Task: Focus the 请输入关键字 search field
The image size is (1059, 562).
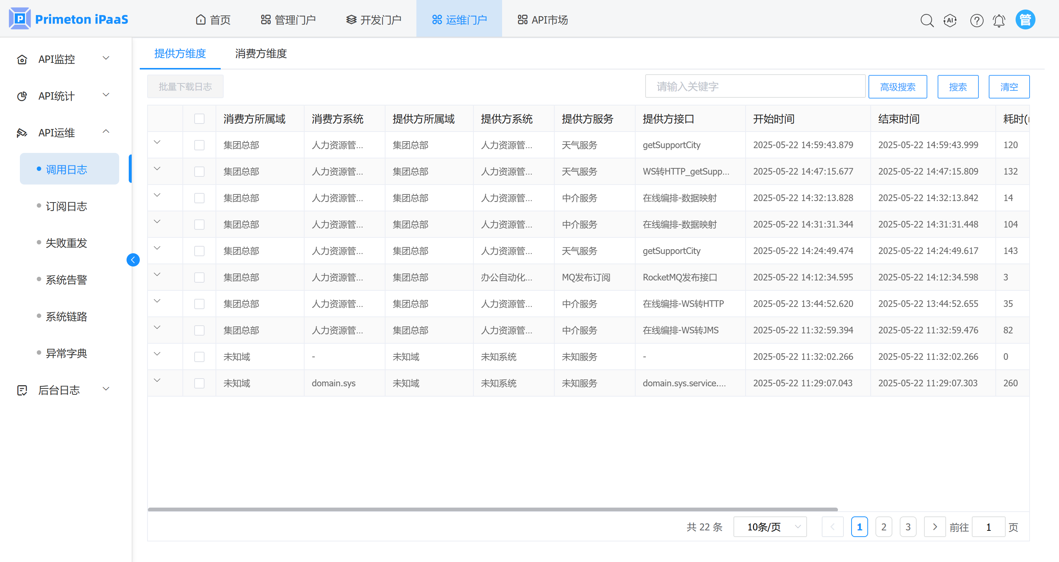Action: coord(755,87)
